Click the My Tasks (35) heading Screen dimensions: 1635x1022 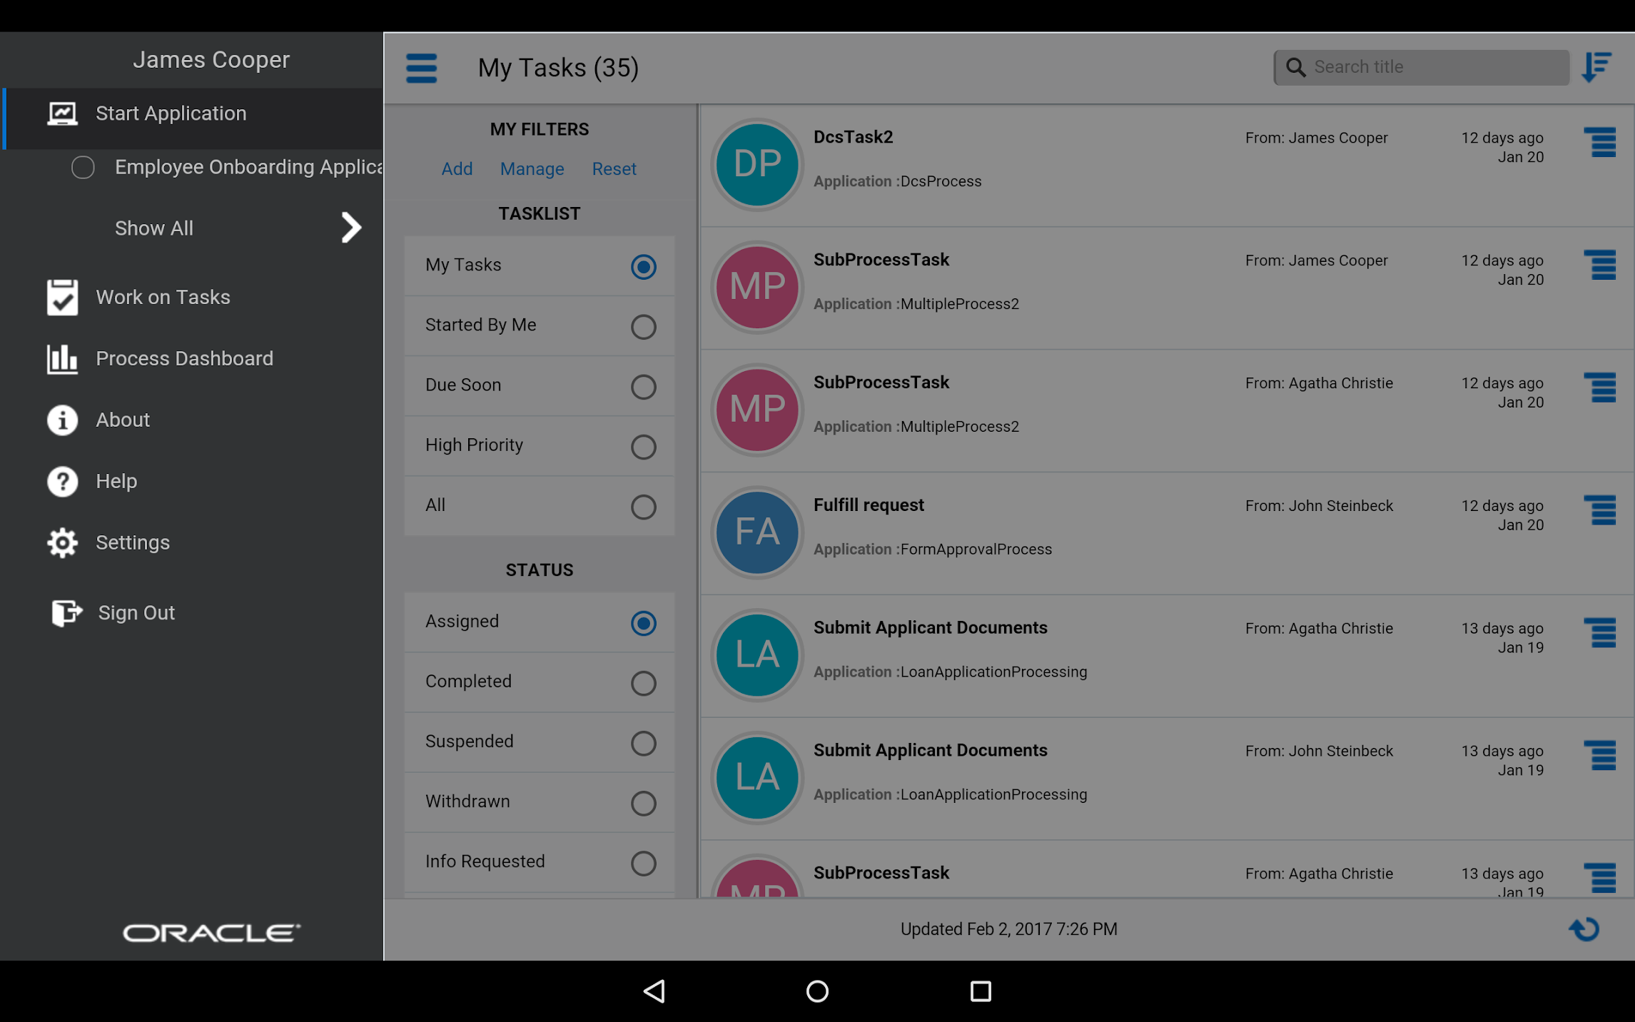[x=558, y=68]
